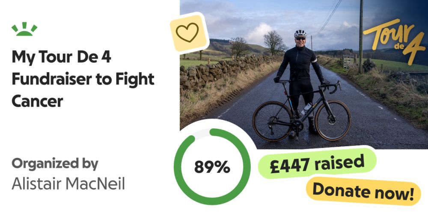Screen dimensions: 428x224
Task: Click the Organized by label
Action: [55, 164]
